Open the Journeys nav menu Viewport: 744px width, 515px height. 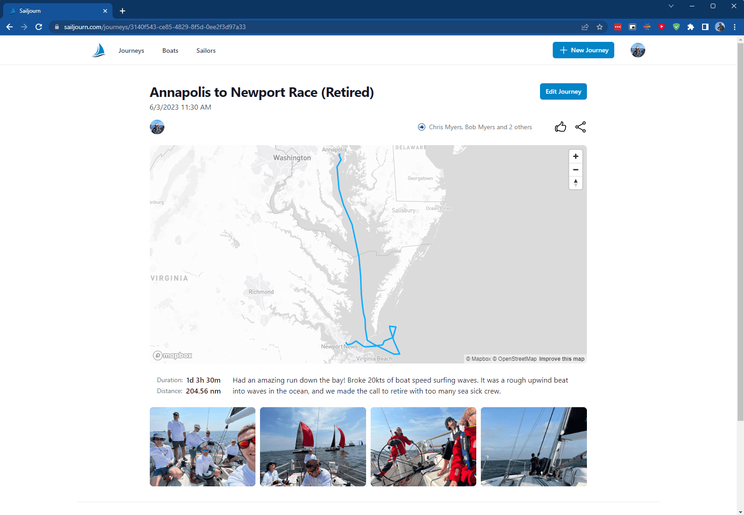(131, 50)
